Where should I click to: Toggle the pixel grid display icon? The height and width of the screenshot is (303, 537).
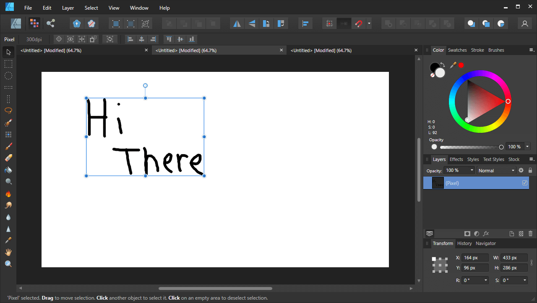coord(329,24)
